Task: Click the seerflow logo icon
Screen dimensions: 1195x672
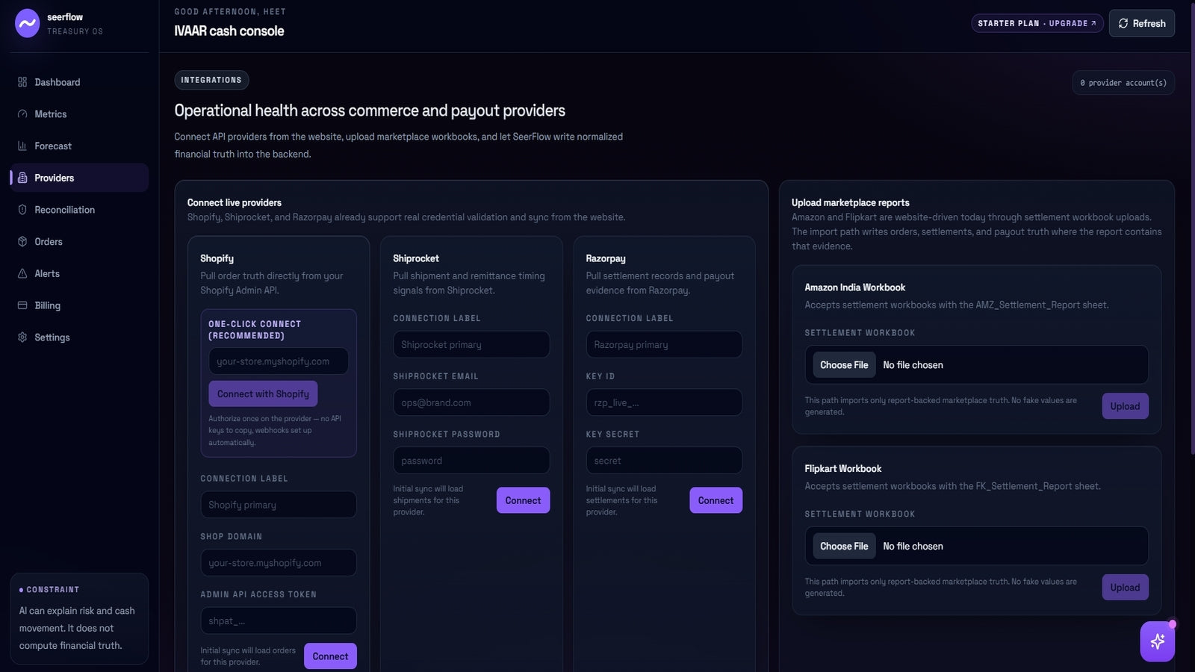Action: (28, 23)
